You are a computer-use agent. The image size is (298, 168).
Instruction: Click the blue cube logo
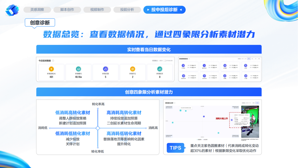coord(12,10)
